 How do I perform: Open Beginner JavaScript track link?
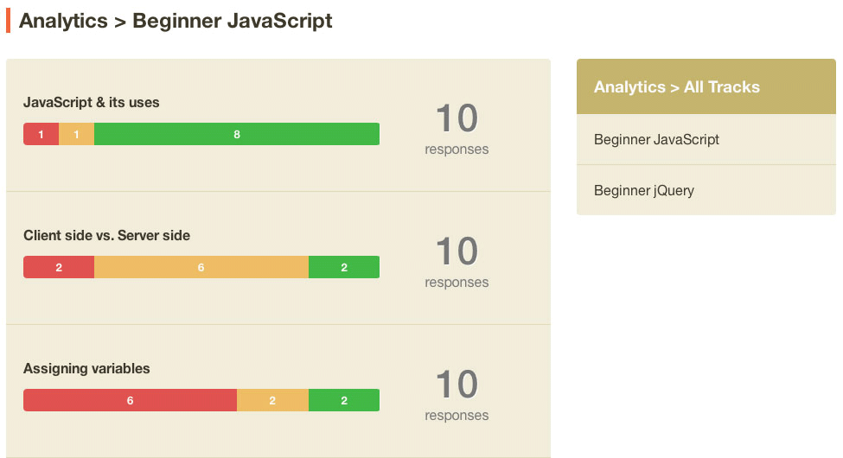pos(706,139)
